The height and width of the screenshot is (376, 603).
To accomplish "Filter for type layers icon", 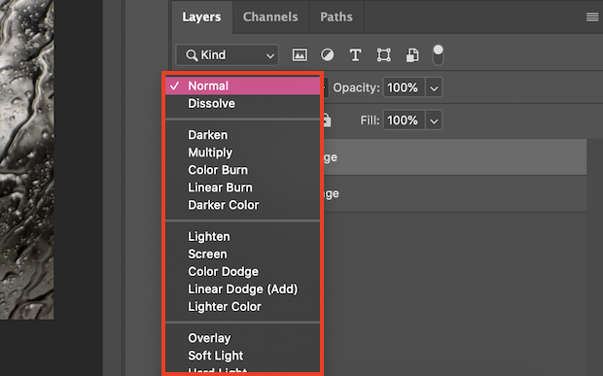I will click(x=355, y=55).
